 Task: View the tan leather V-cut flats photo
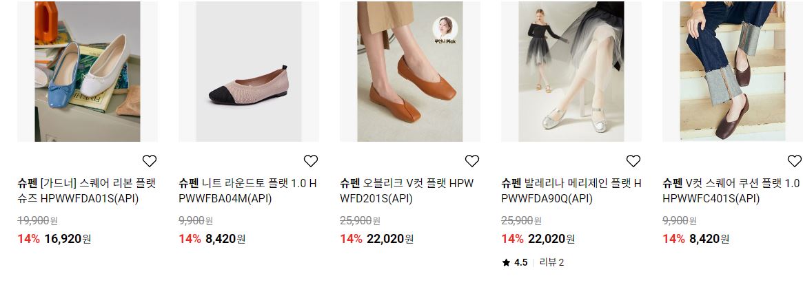(x=410, y=72)
